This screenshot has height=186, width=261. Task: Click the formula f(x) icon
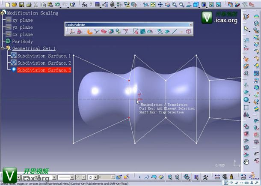pos(85,5)
